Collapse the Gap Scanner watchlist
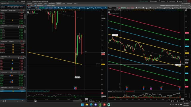This screenshot has height=107, width=191. pyautogui.click(x=1, y=72)
